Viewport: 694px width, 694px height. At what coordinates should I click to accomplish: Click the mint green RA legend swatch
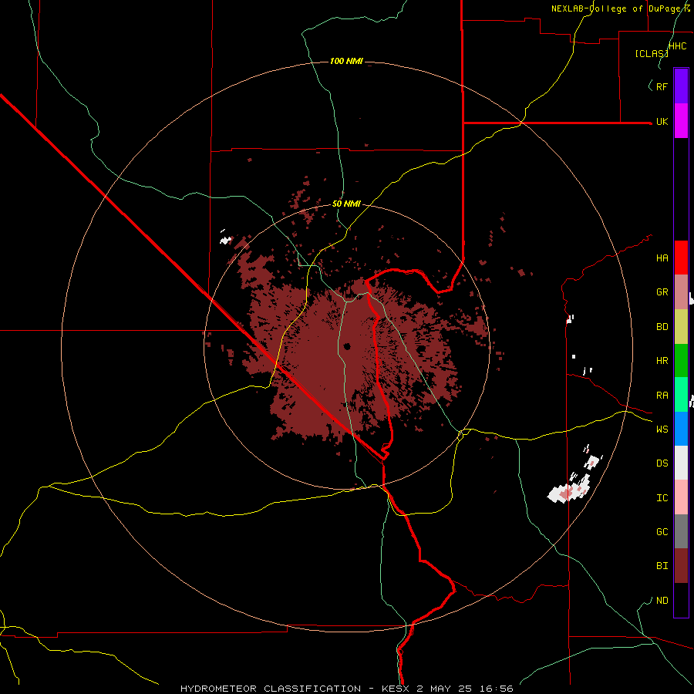(681, 395)
